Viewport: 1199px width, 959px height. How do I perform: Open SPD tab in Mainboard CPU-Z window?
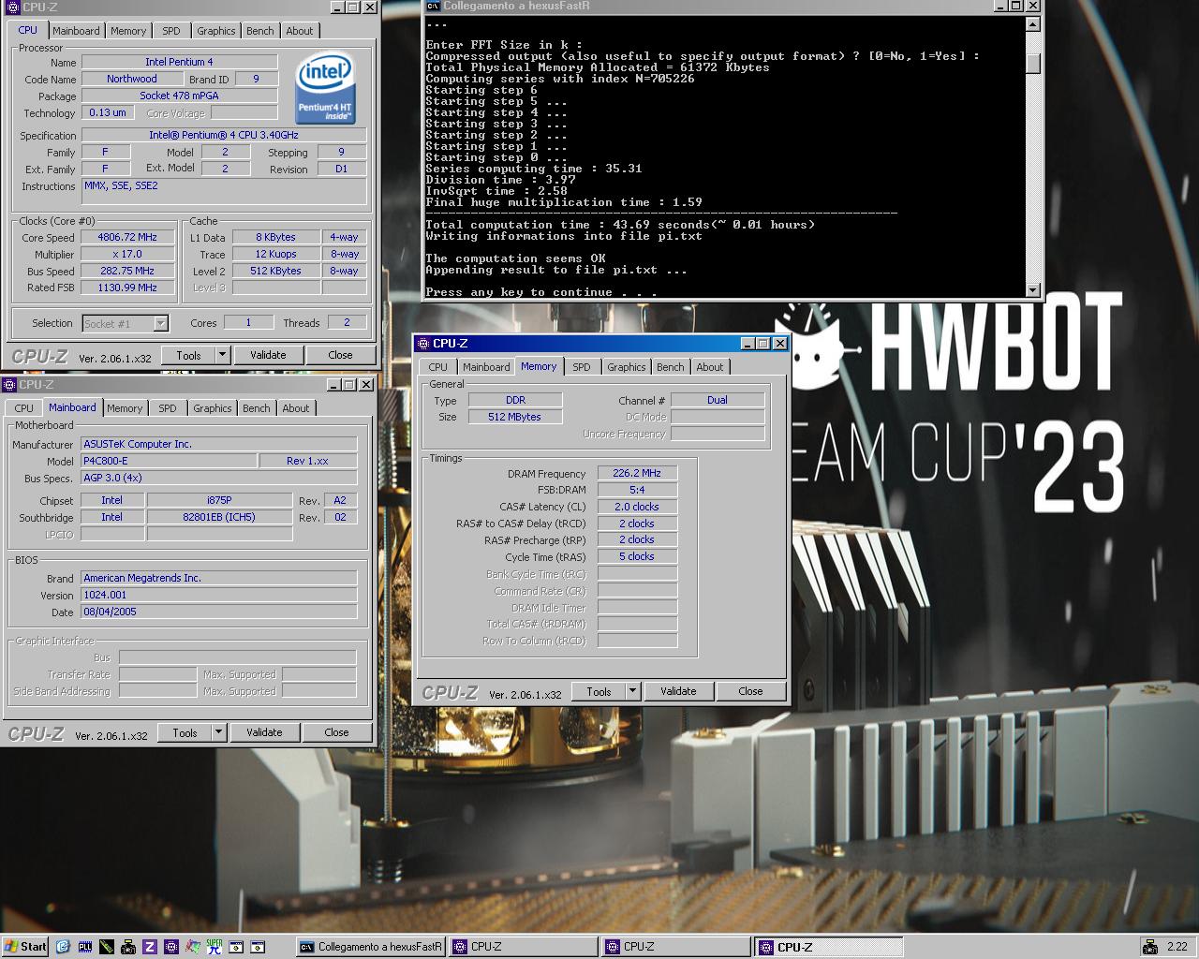pos(168,408)
